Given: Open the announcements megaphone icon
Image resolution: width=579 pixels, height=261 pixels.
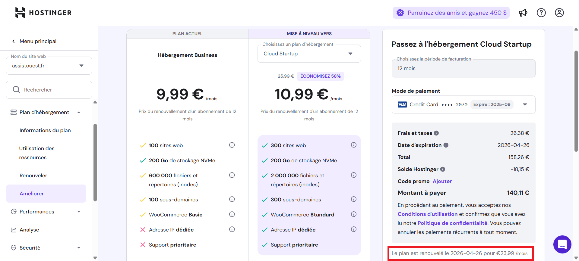Looking at the screenshot, I should (x=523, y=13).
